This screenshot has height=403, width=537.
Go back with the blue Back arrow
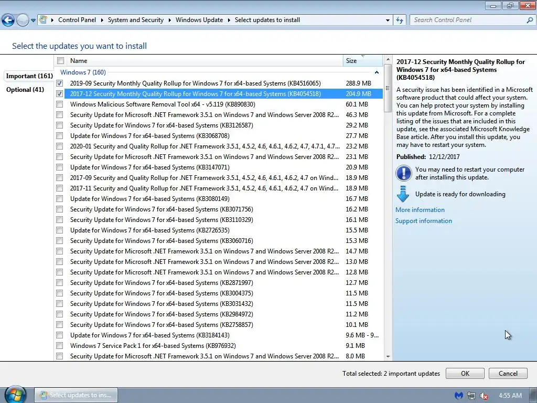[8, 20]
